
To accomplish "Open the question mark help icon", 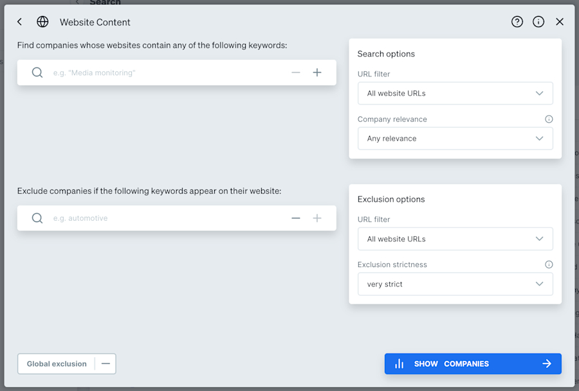I will 517,21.
